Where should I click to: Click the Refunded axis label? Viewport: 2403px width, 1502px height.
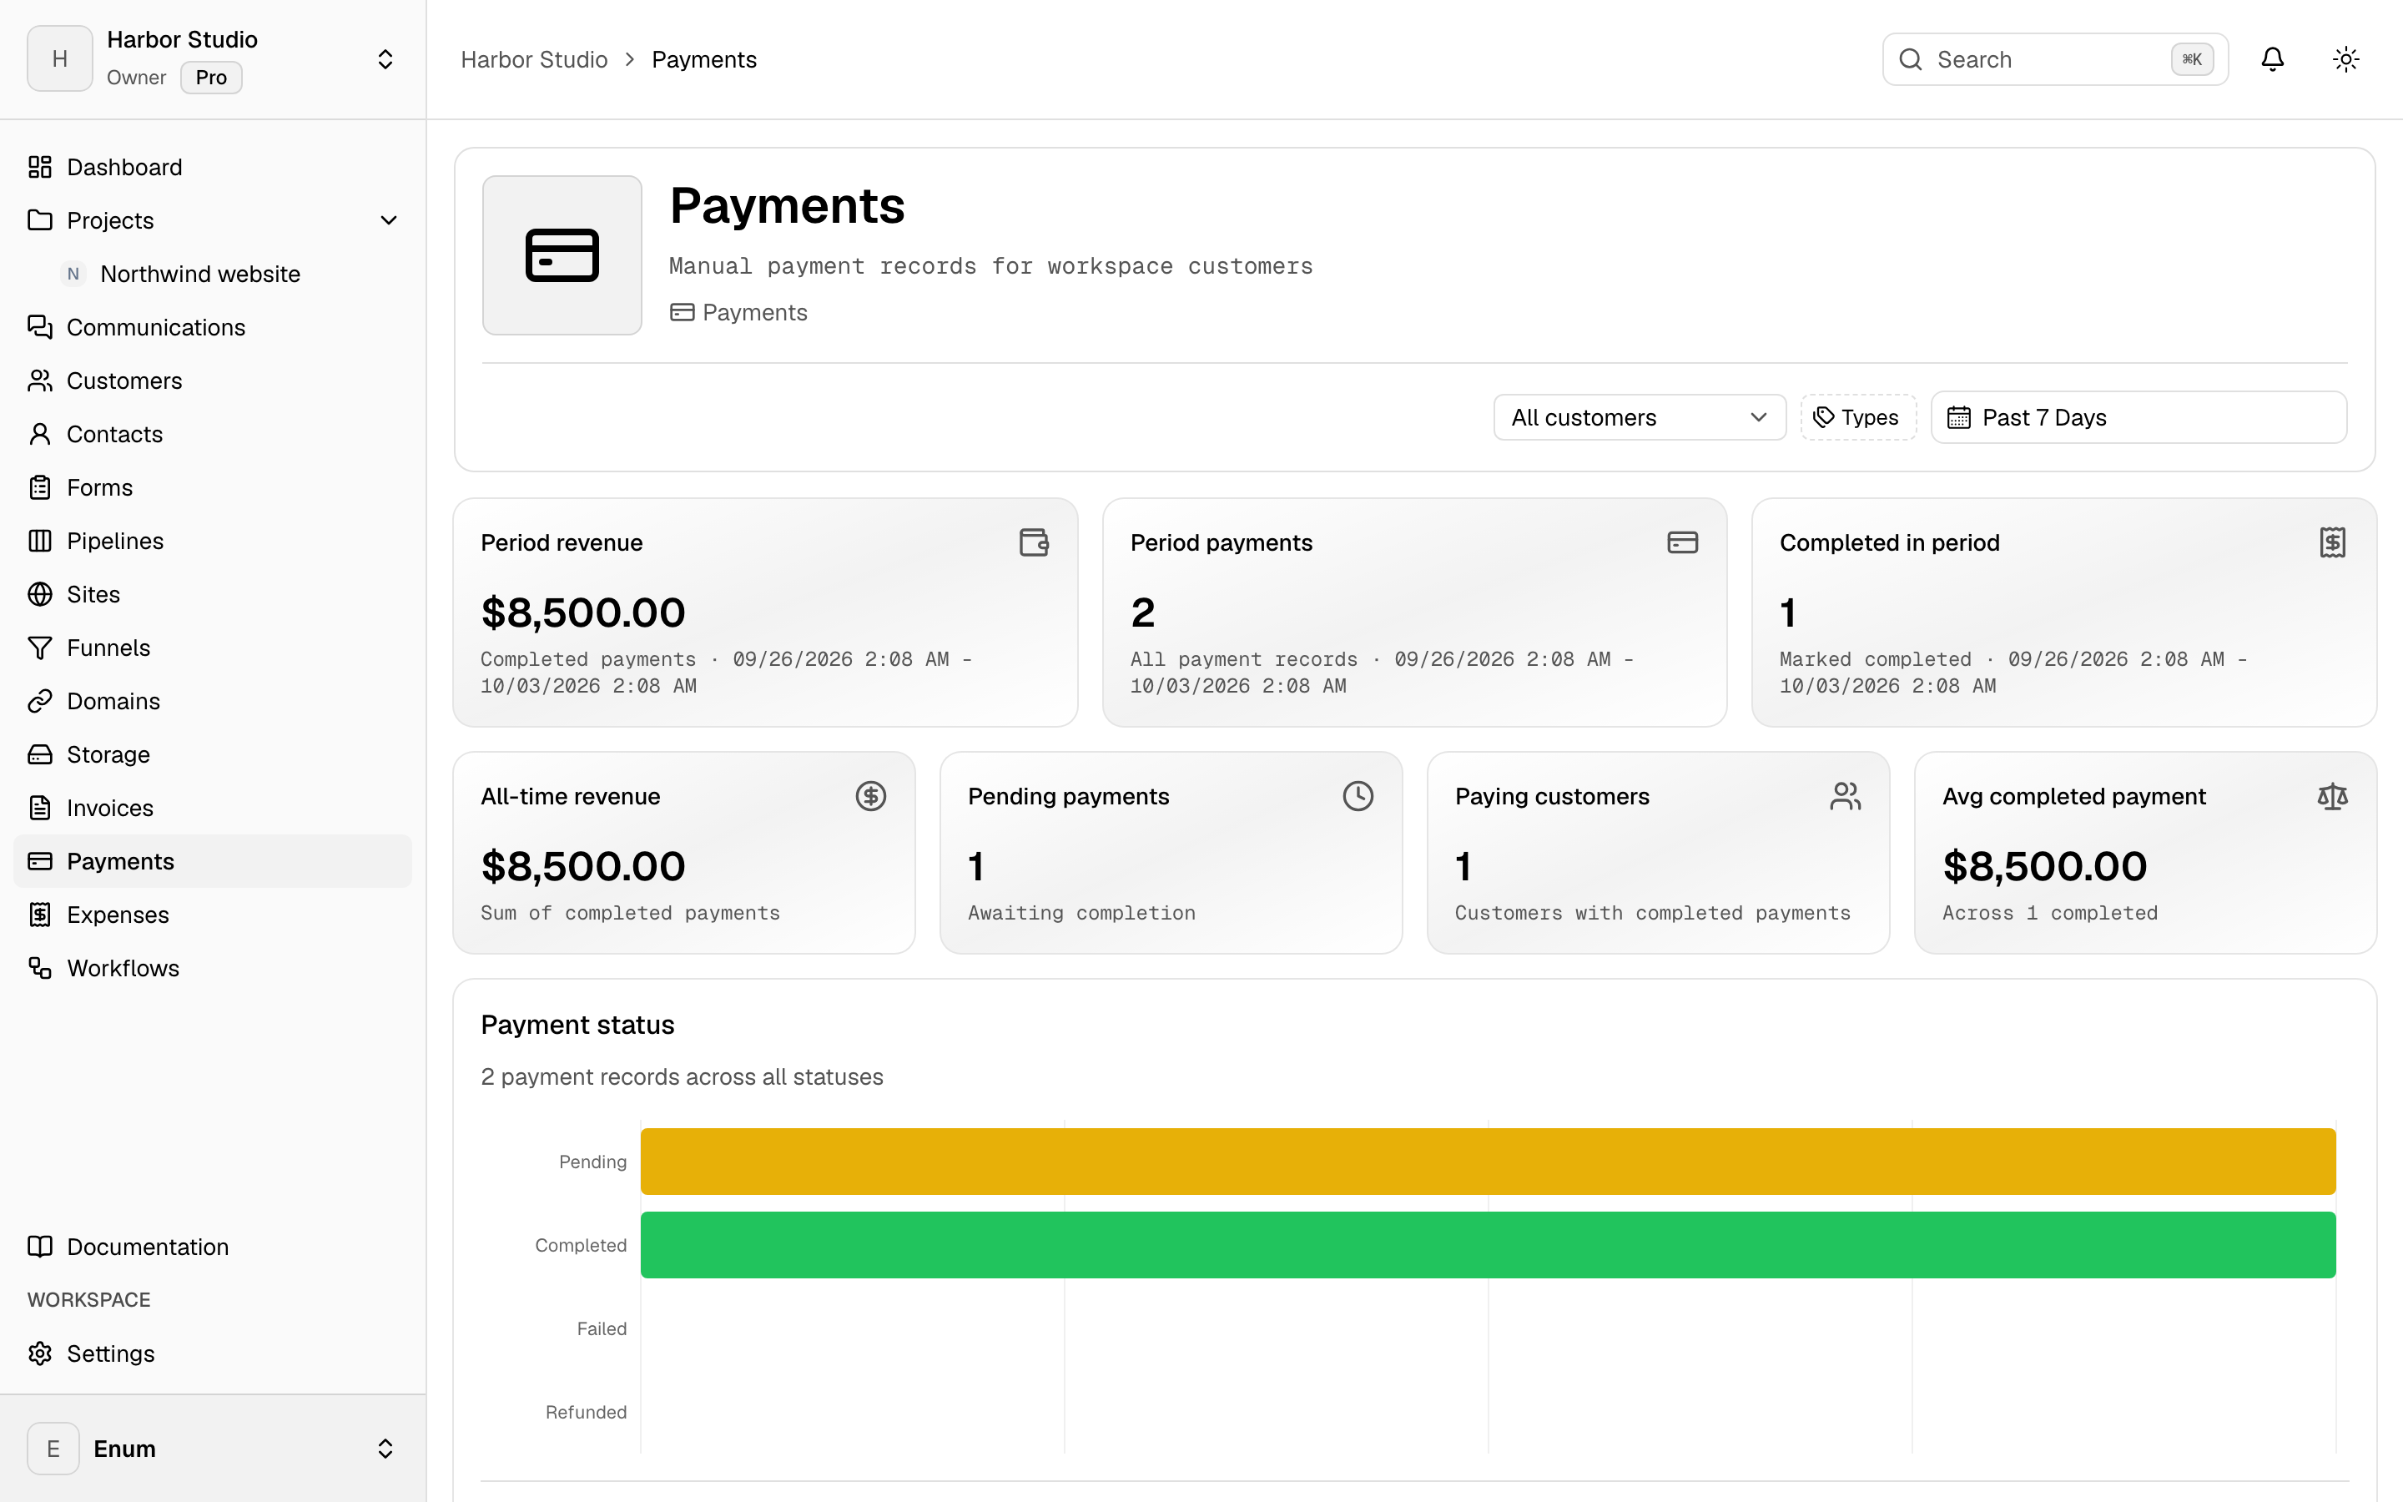coord(586,1413)
